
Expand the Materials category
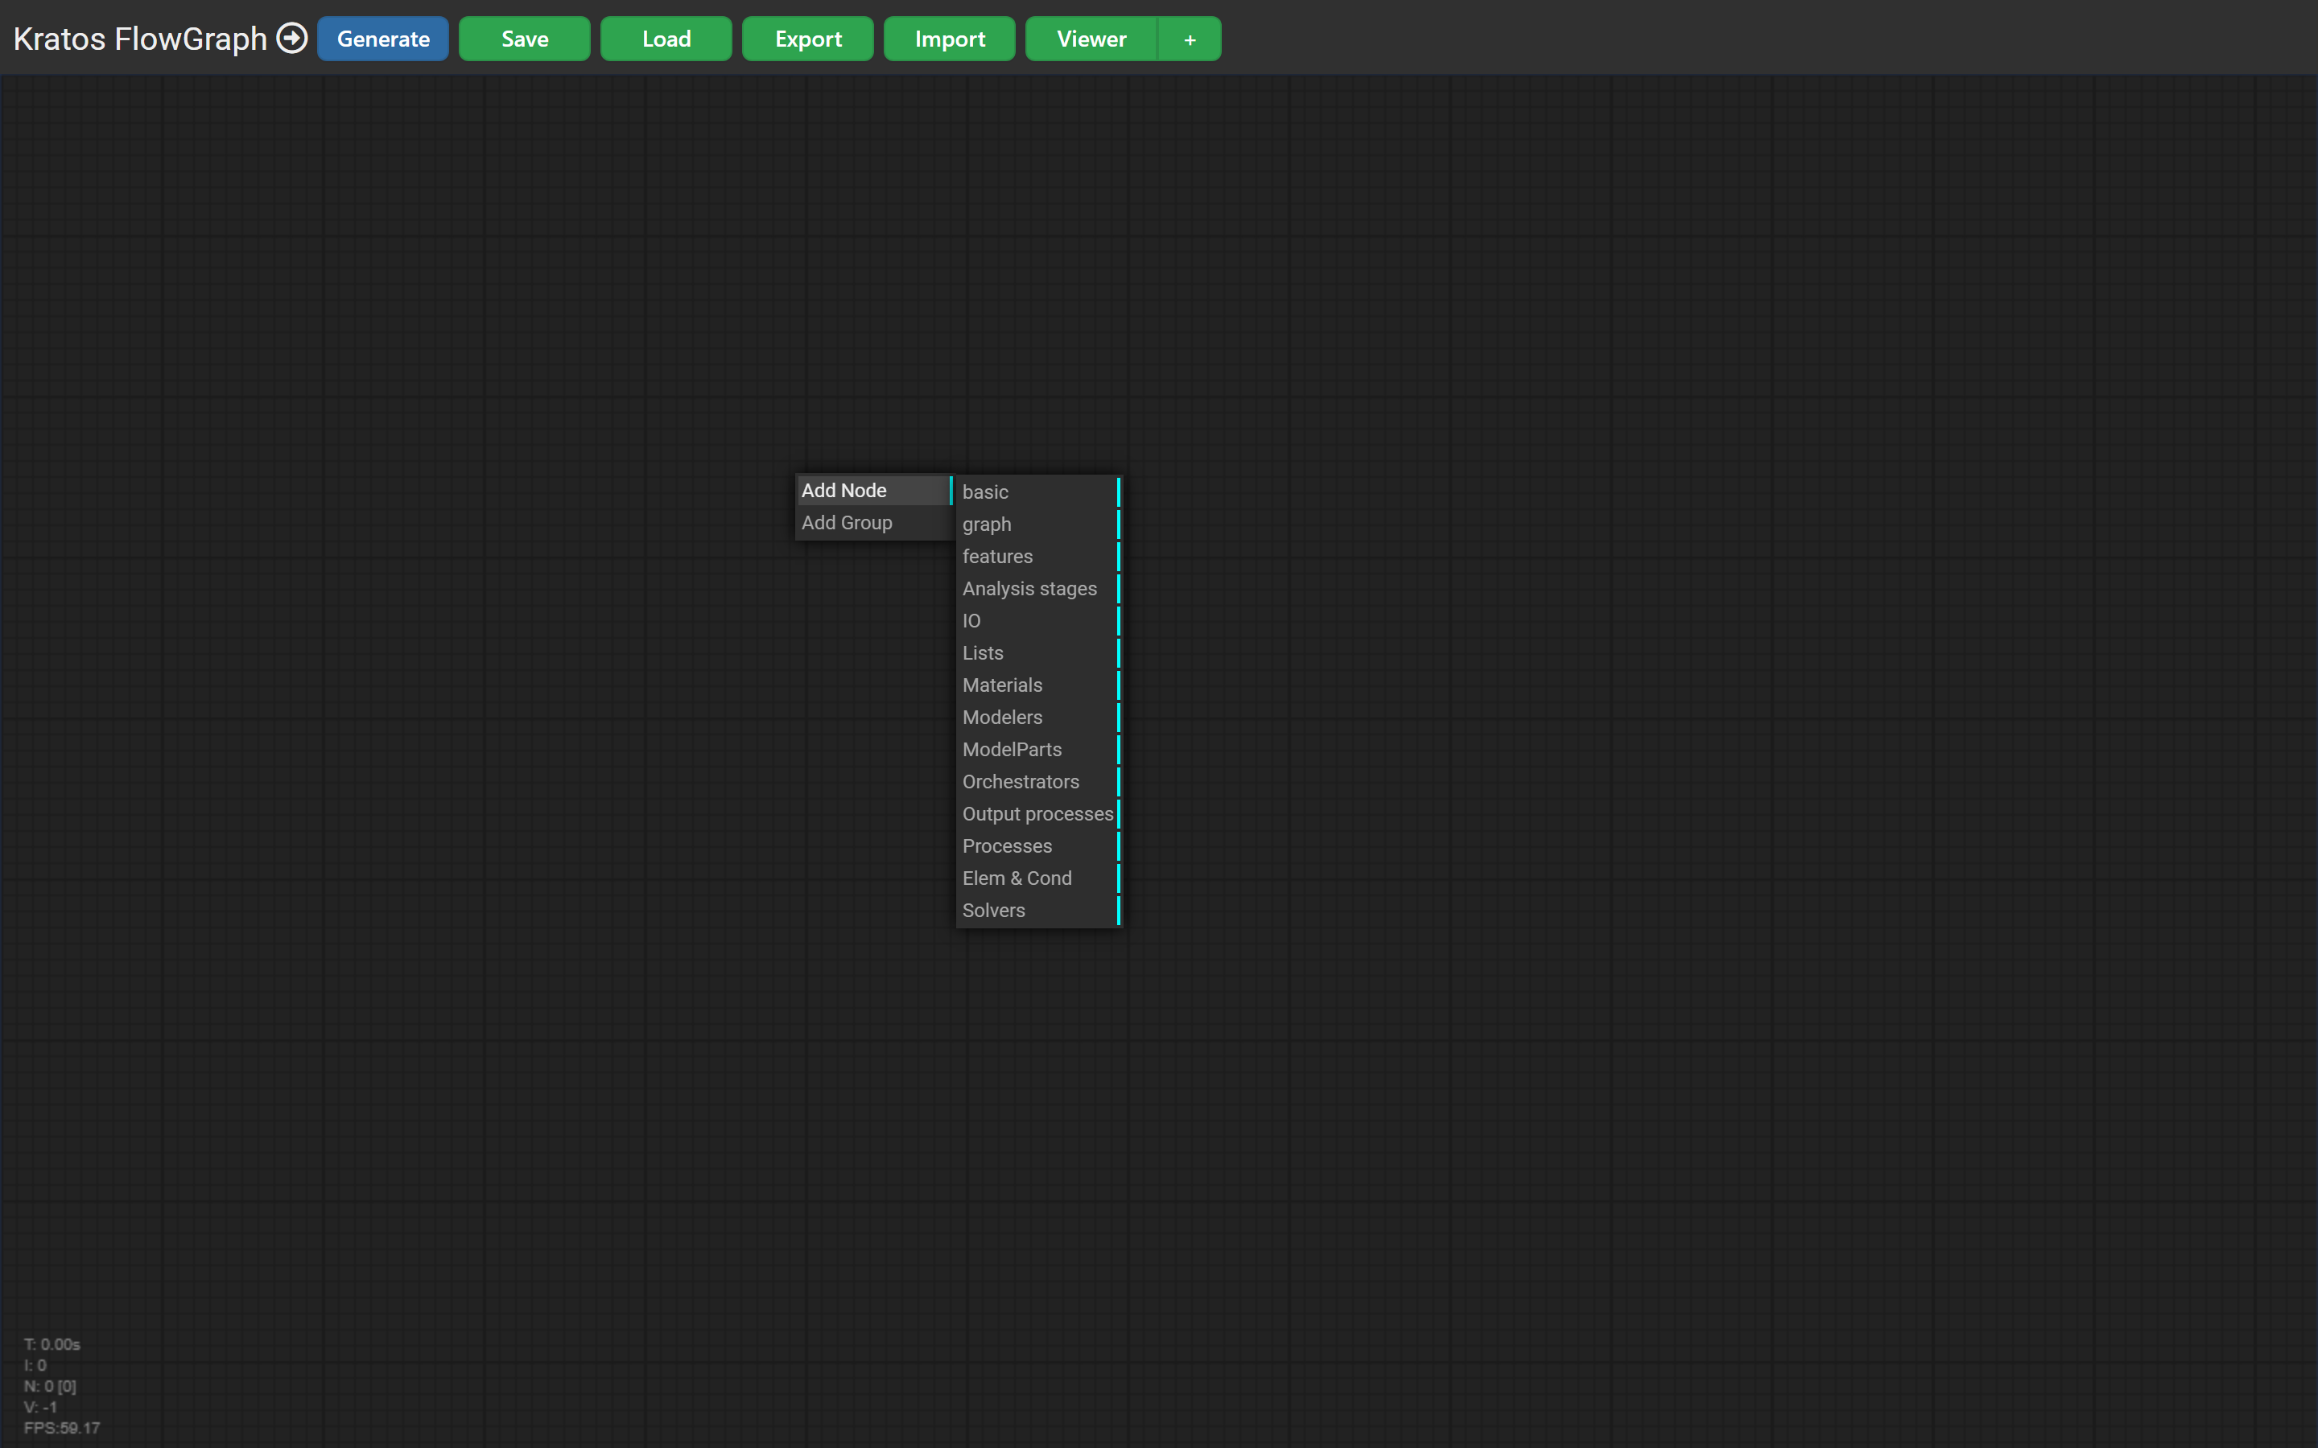[x=1039, y=685]
